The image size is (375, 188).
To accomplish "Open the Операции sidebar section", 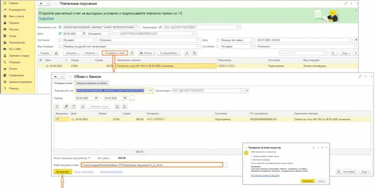I will pyautogui.click(x=12, y=62).
